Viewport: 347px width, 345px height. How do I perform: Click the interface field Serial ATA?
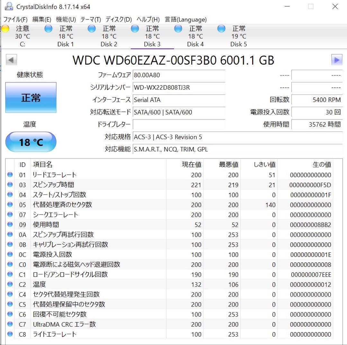point(179,100)
